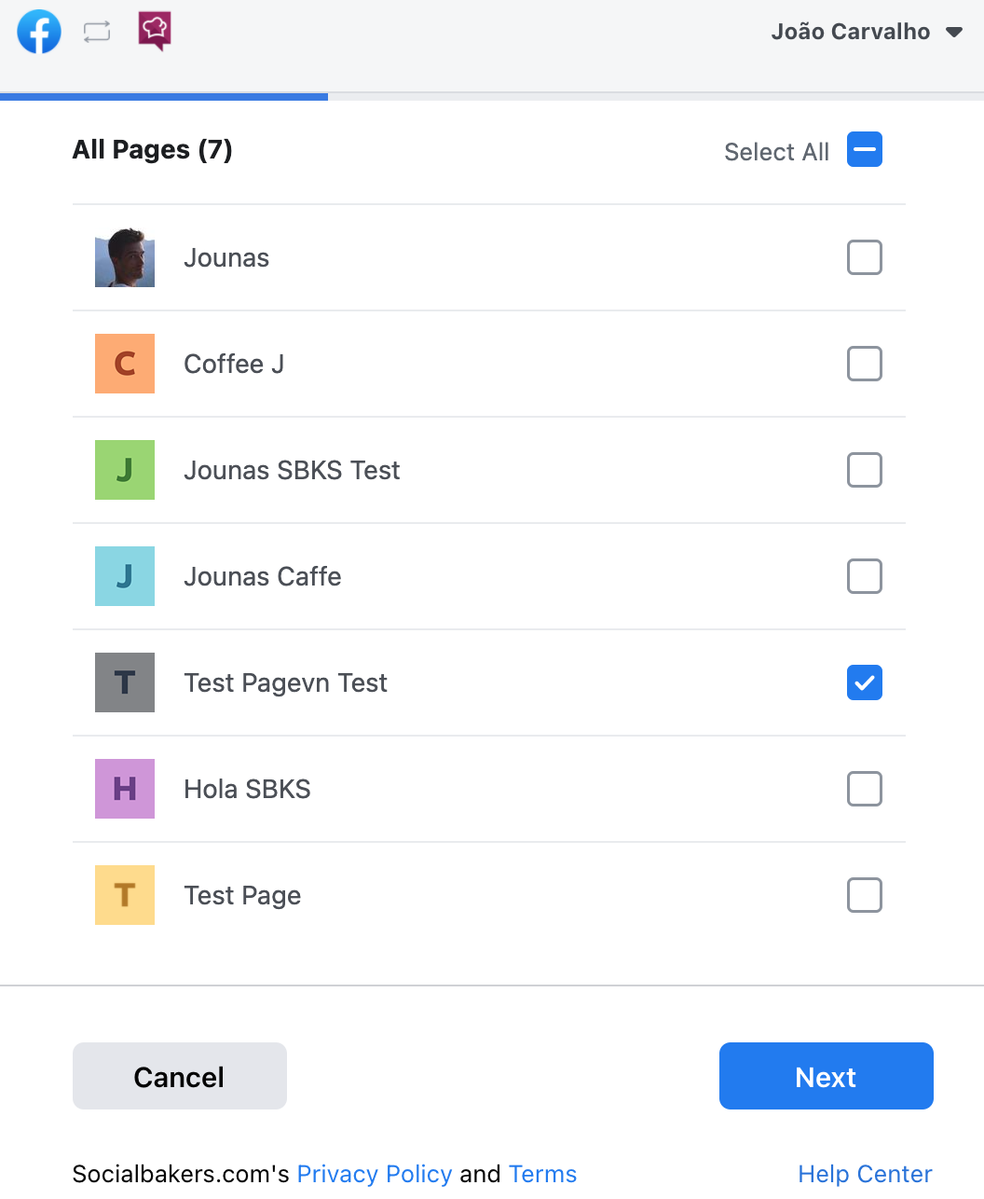Click the Socialbakers chef hat icon

[x=155, y=31]
